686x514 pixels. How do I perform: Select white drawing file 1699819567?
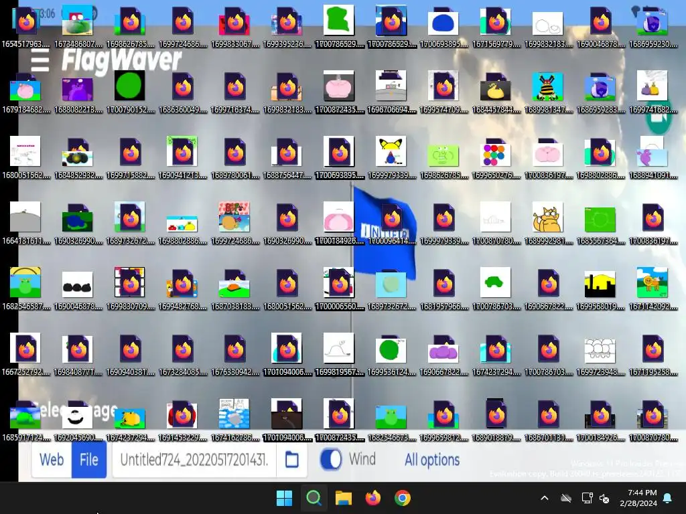[339, 354]
